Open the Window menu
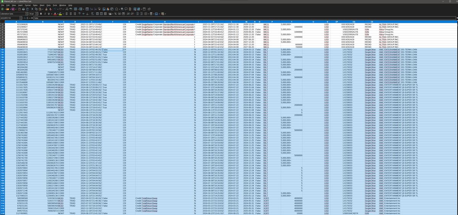Viewport: 458px width, 215px height. [x=63, y=5]
